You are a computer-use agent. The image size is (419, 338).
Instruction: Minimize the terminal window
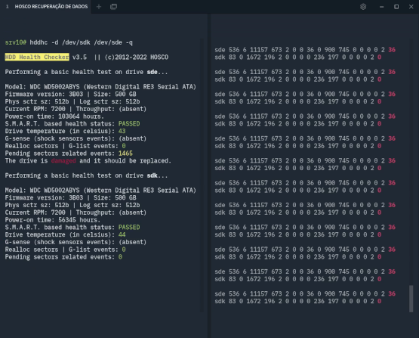pos(381,7)
